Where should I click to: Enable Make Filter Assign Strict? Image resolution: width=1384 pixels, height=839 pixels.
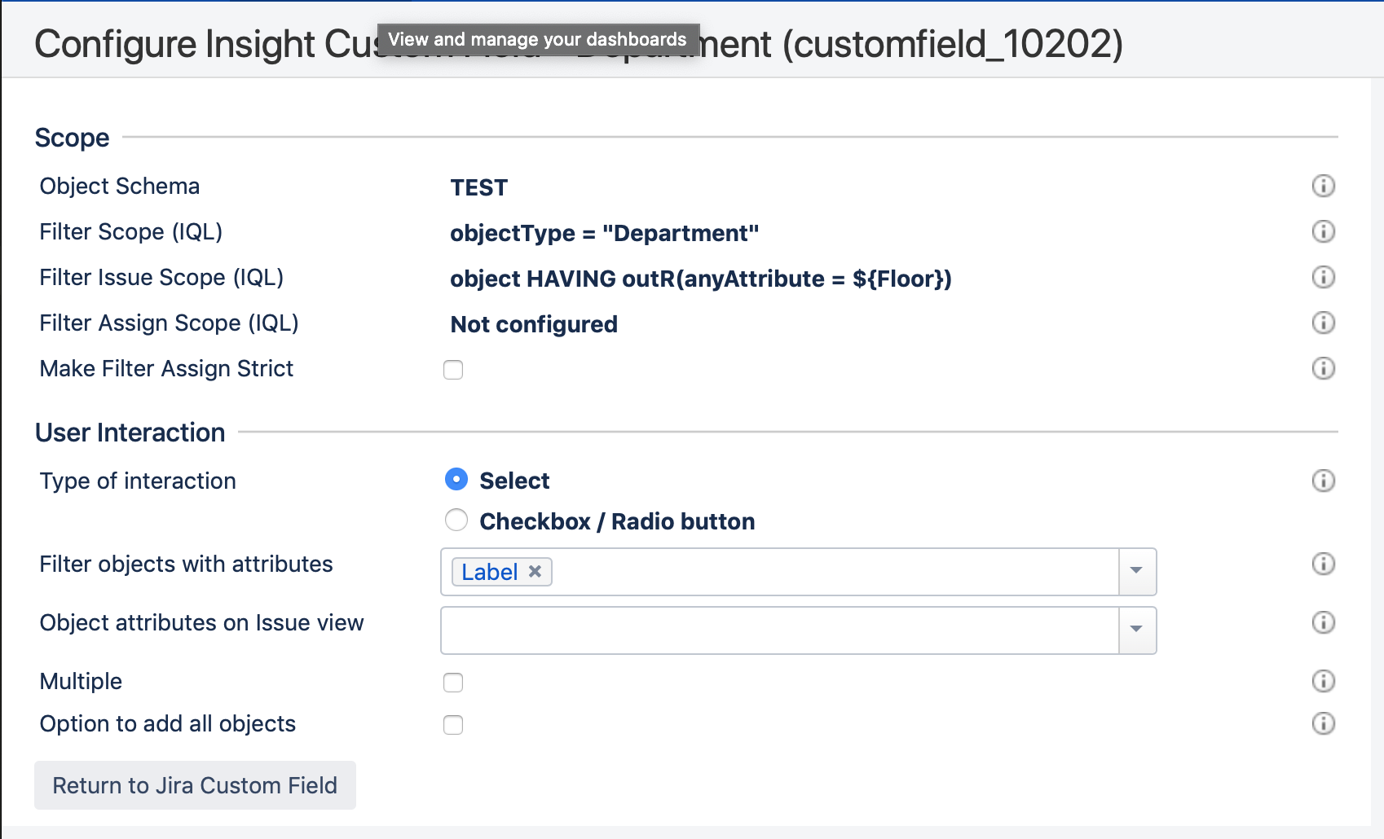[453, 369]
